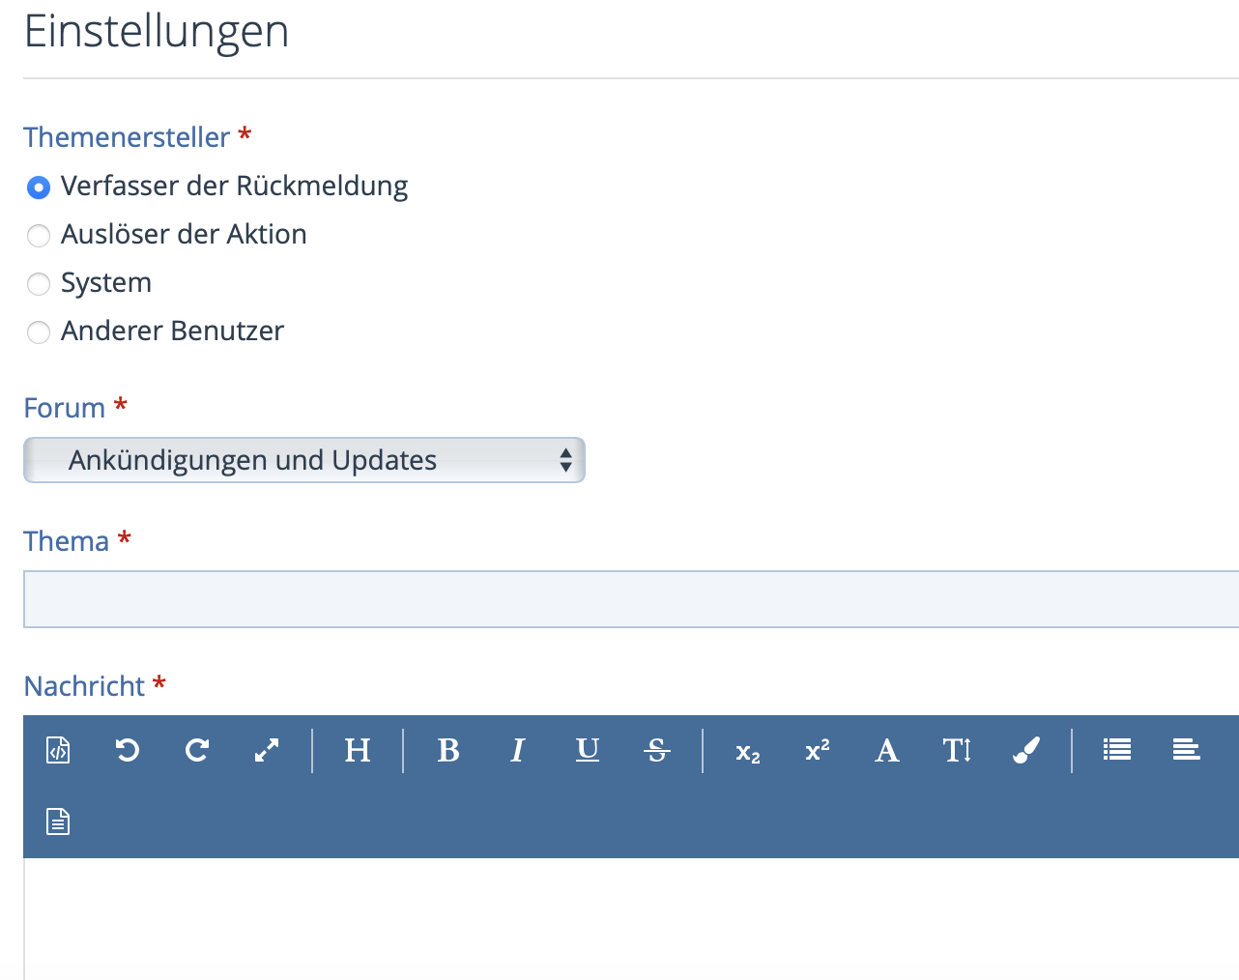This screenshot has height=980, width=1239.
Task: Insert a list in the editor
Action: point(1117,750)
